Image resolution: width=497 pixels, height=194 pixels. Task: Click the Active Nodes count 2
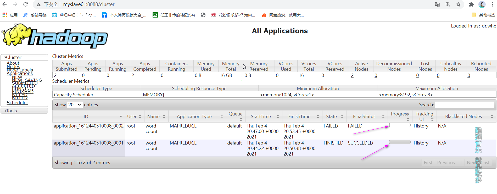(x=352, y=75)
